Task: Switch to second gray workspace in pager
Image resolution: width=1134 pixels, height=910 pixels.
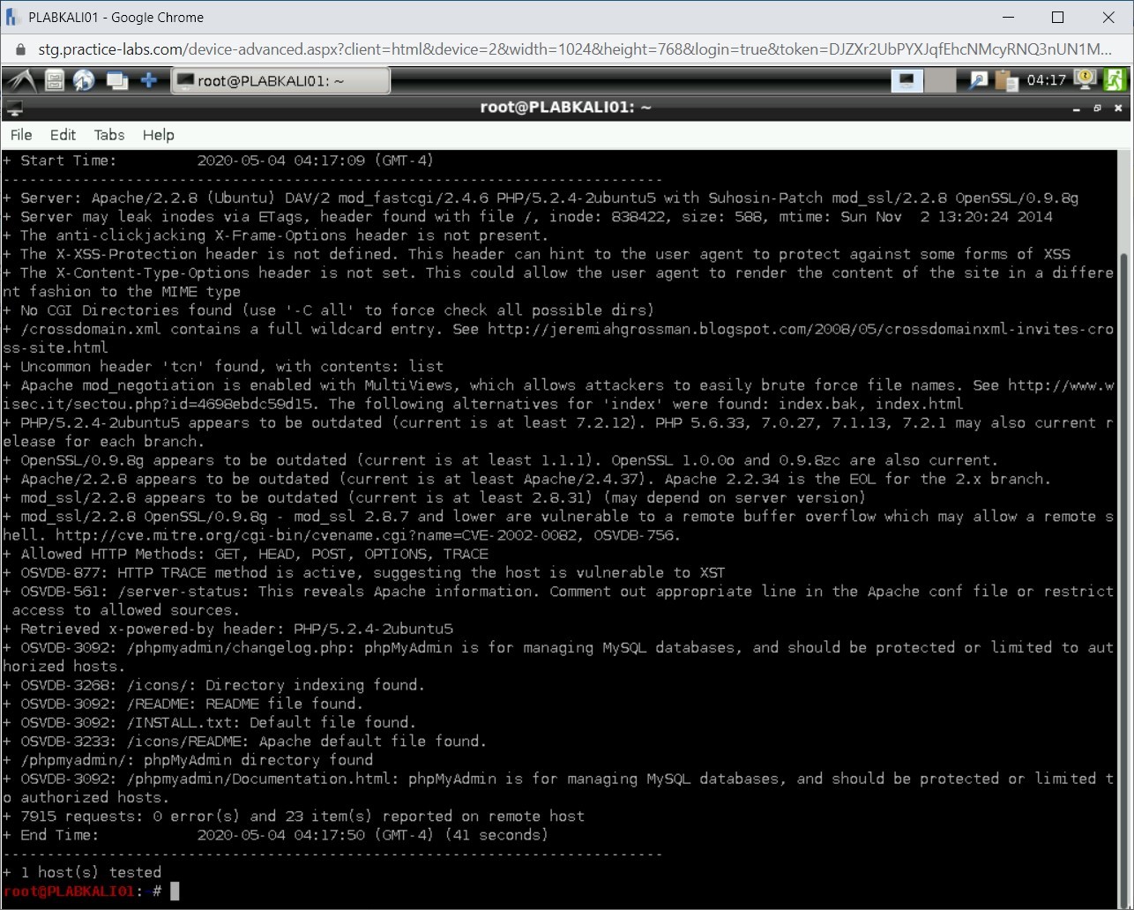Action: [940, 80]
